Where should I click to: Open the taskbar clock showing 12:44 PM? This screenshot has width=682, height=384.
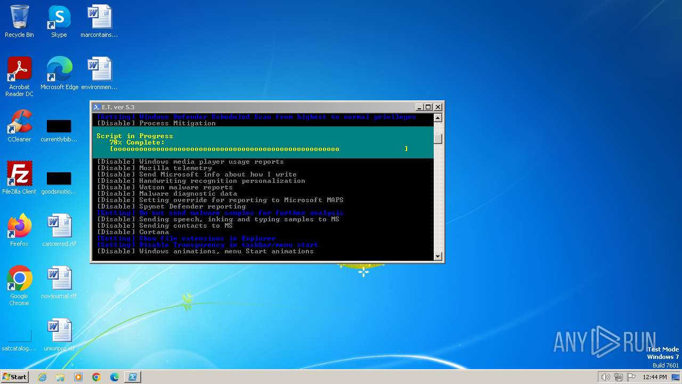655,377
